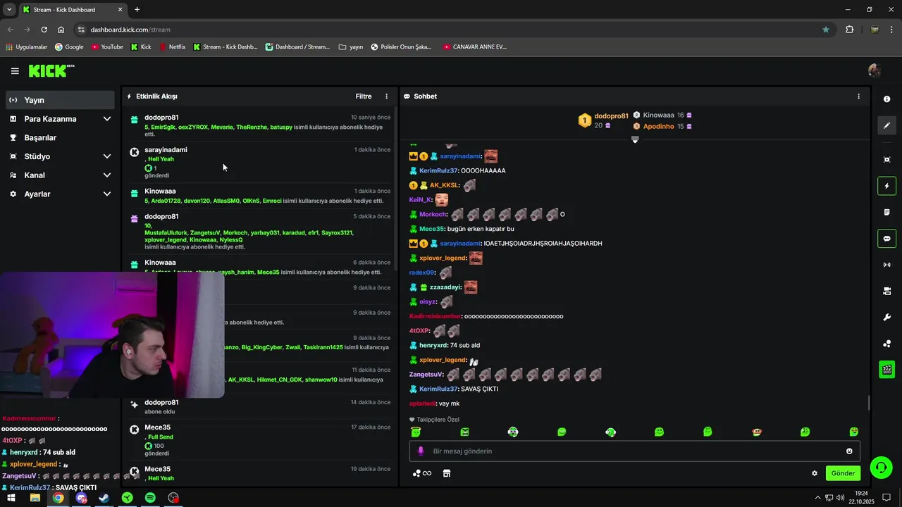Open the shop icon below chat input
The image size is (902, 507).
[x=447, y=473]
